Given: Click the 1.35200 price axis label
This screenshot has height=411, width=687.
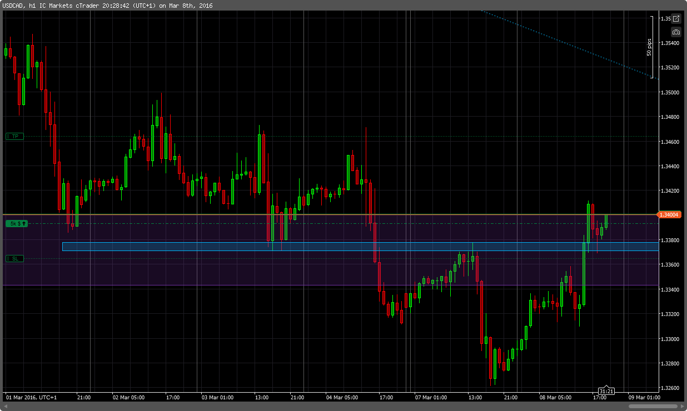Looking at the screenshot, I should point(670,68).
